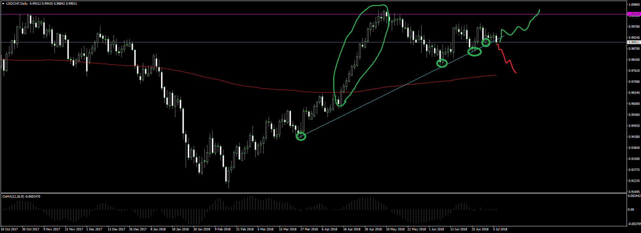Image resolution: width=641 pixels, height=233 pixels.
Task: Click the 10 May 2018 date label
Action: pos(395,229)
